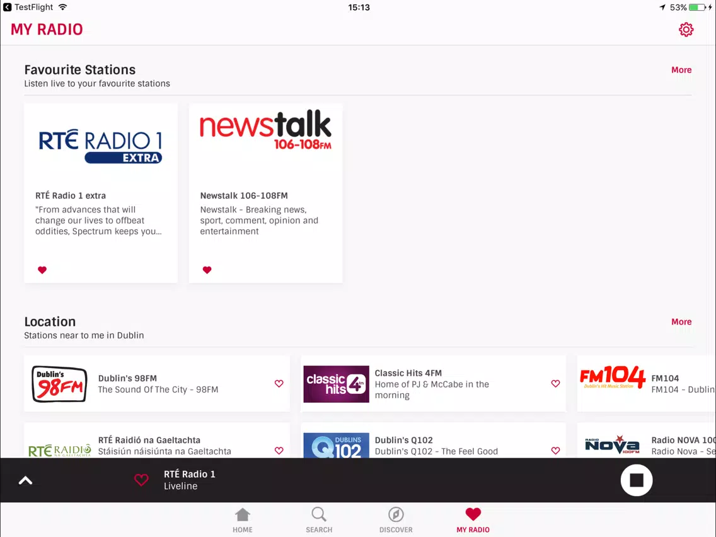Open settings with the gear icon
Screen dimensions: 716x537
tap(686, 30)
